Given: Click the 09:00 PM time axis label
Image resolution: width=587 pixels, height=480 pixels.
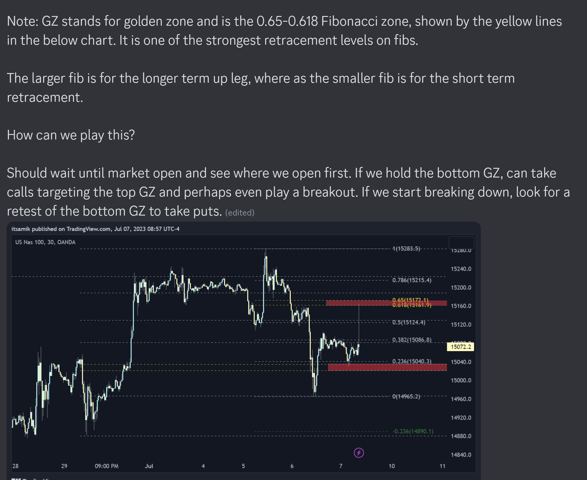Looking at the screenshot, I should pos(106,466).
